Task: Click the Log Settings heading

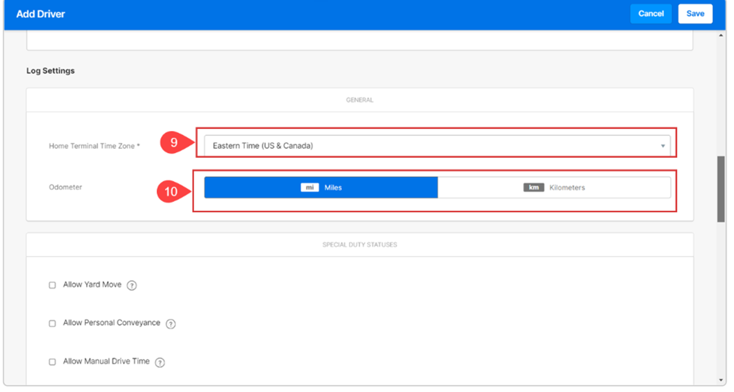Action: point(50,71)
